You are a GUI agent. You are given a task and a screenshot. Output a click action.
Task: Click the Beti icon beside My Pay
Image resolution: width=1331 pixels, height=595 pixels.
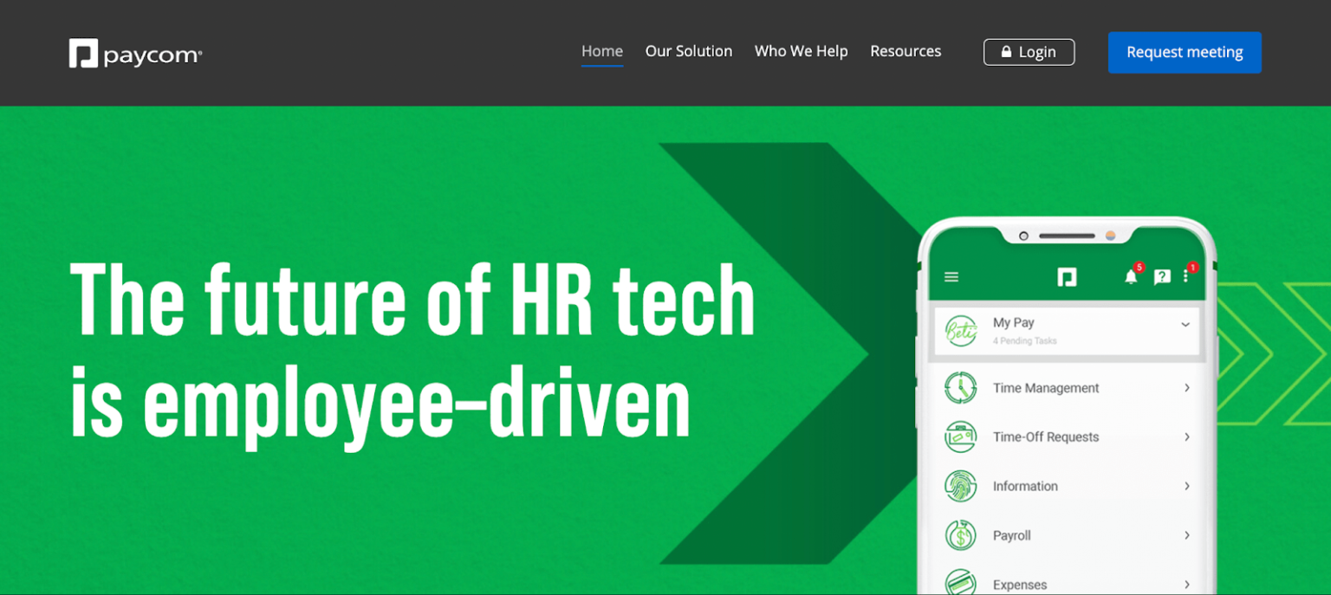coord(961,331)
